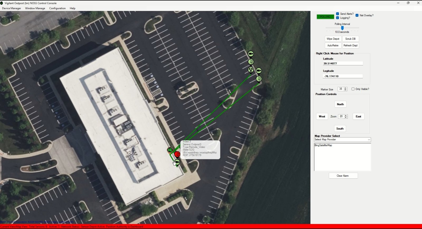Click the HQ marker on the map

pyautogui.click(x=170, y=150)
